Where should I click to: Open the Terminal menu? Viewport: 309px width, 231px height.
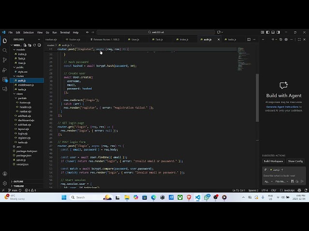[65, 32]
